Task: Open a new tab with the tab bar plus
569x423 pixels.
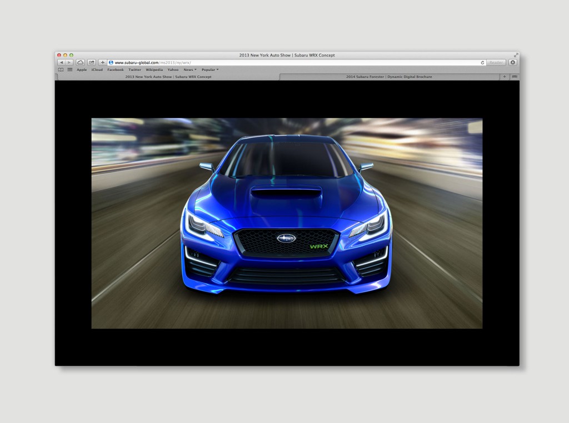Action: point(505,77)
